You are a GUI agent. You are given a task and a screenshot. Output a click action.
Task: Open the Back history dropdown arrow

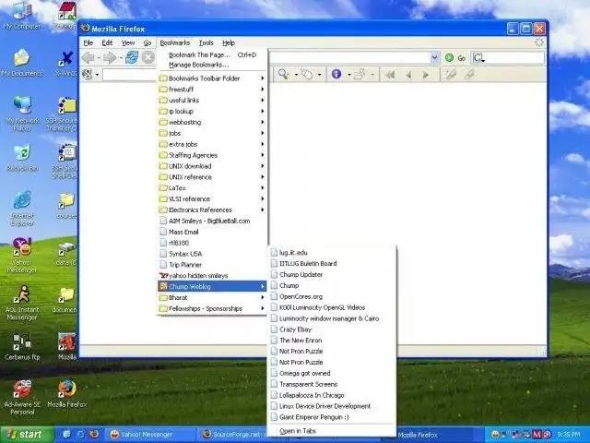[99, 58]
